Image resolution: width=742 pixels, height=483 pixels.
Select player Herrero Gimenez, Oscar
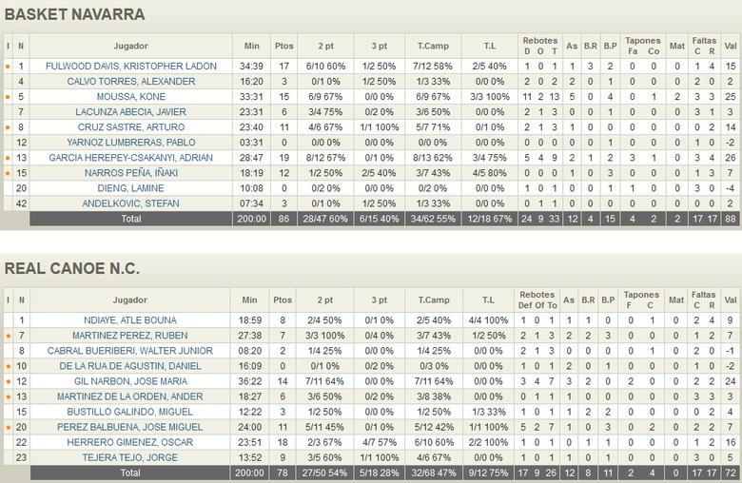pos(130,442)
